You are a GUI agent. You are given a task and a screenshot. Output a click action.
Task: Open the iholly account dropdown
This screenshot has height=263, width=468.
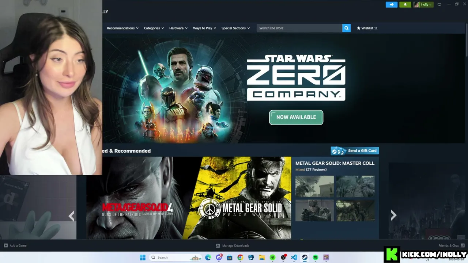426,4
